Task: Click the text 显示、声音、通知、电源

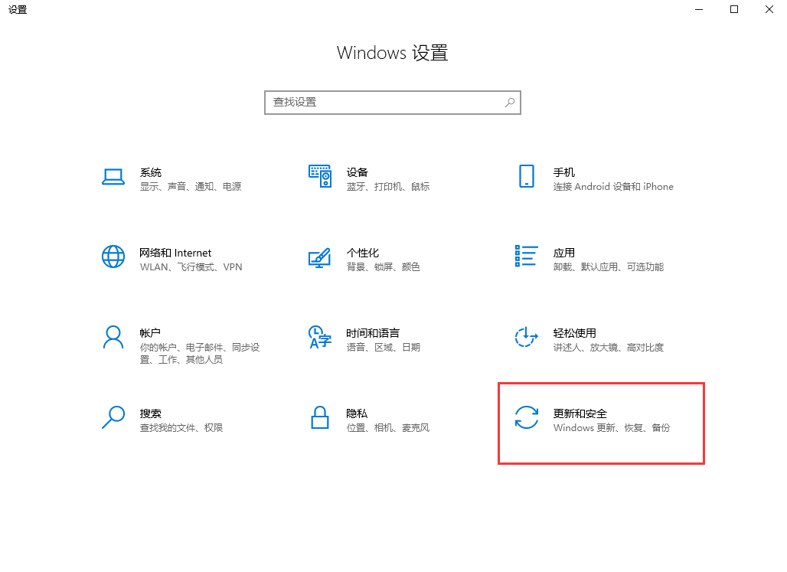Action: [191, 187]
